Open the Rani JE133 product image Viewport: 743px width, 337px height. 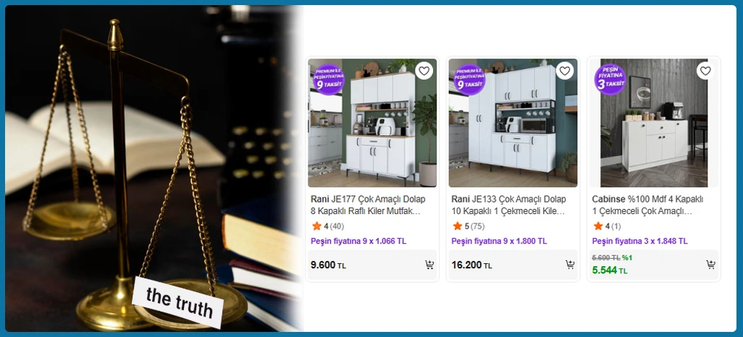tap(513, 123)
